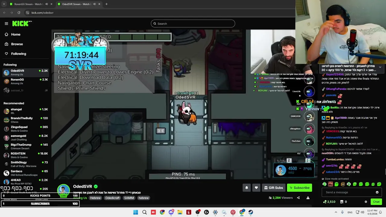Image resolution: width=386 pixels, height=217 pixels.
Task: Open recommended channel SmithOlogy
Action: coord(25,164)
